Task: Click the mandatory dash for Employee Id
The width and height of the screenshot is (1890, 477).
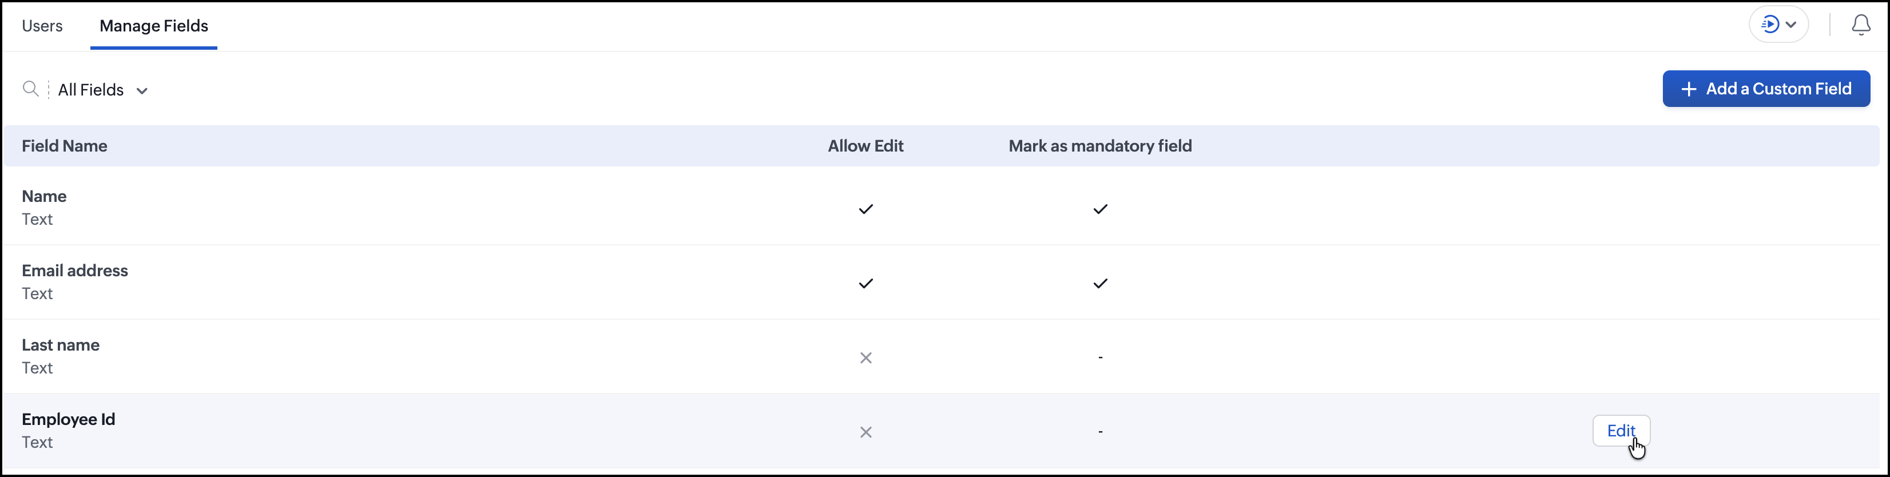Action: point(1100,431)
